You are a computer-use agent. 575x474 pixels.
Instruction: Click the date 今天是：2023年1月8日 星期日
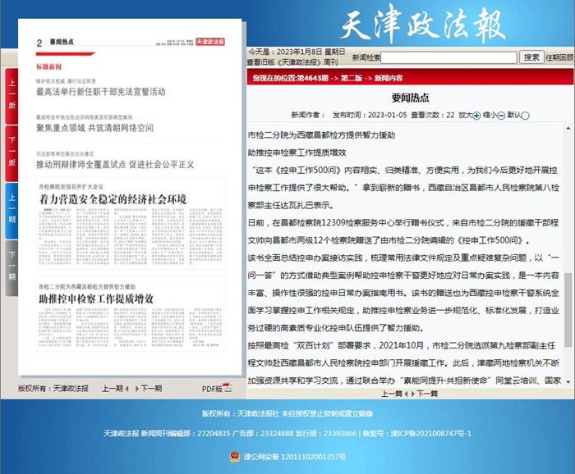(297, 52)
